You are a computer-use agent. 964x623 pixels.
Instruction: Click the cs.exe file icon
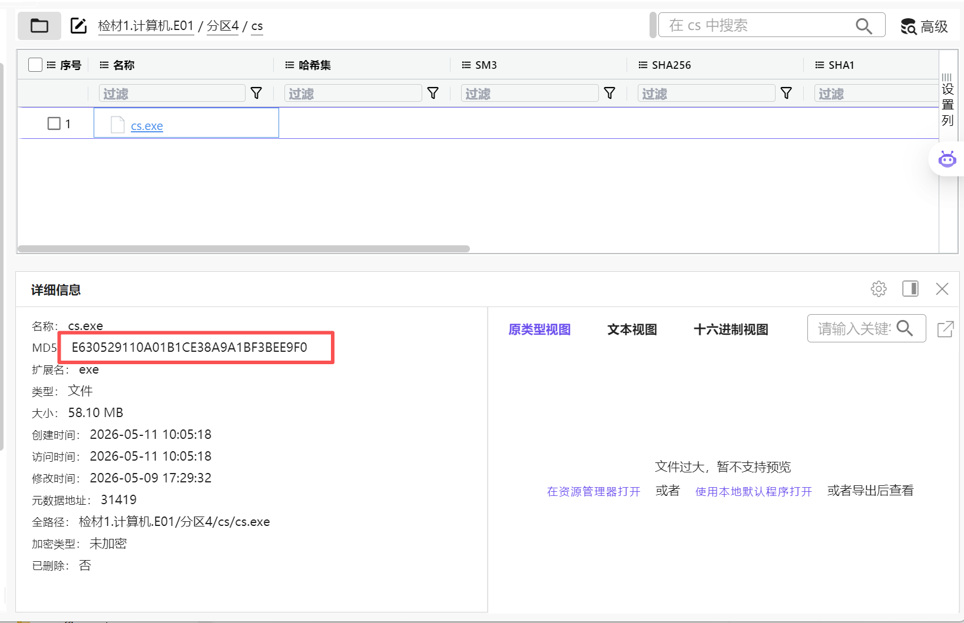pyautogui.click(x=118, y=125)
